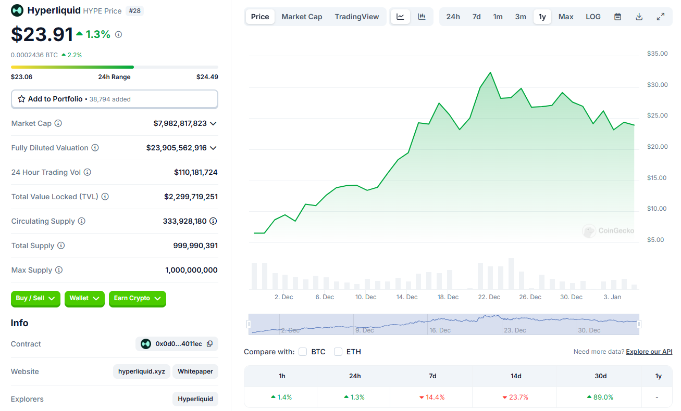Open Wallet dropdown
681x411 pixels.
[x=84, y=299]
